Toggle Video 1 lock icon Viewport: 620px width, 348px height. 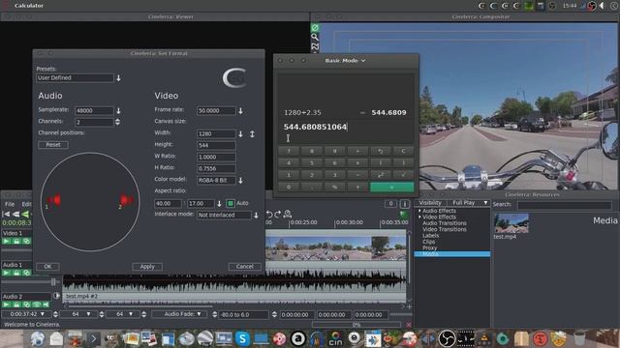tap(16, 241)
